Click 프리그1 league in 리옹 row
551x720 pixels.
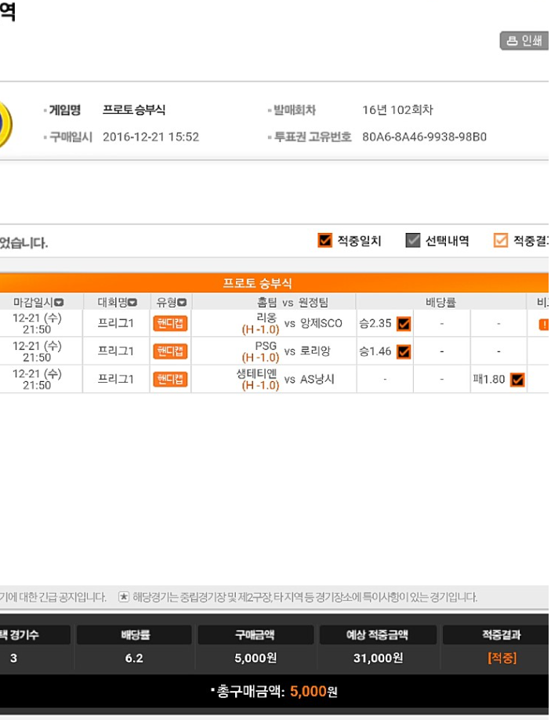[116, 324]
